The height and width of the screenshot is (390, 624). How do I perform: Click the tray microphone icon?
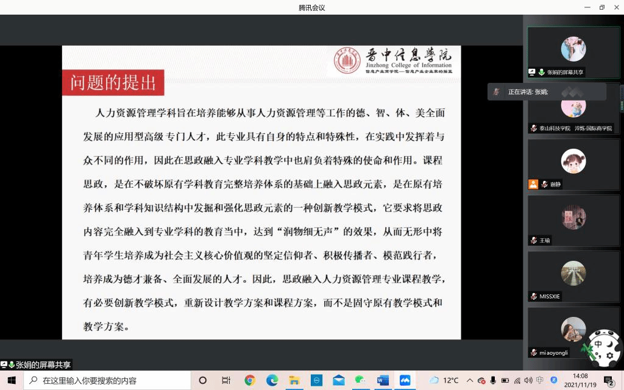pos(493,380)
